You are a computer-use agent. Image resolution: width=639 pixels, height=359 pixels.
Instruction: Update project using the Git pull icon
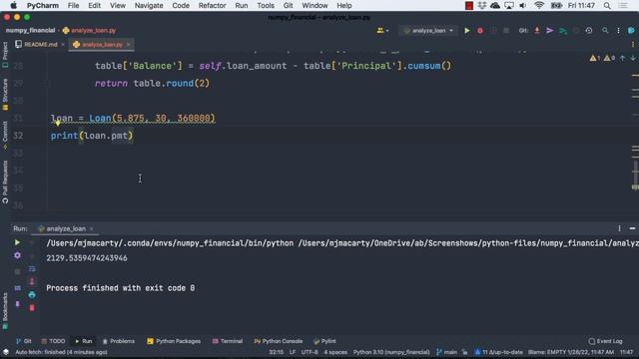(537, 31)
